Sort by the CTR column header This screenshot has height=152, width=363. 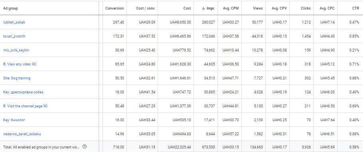point(355,8)
